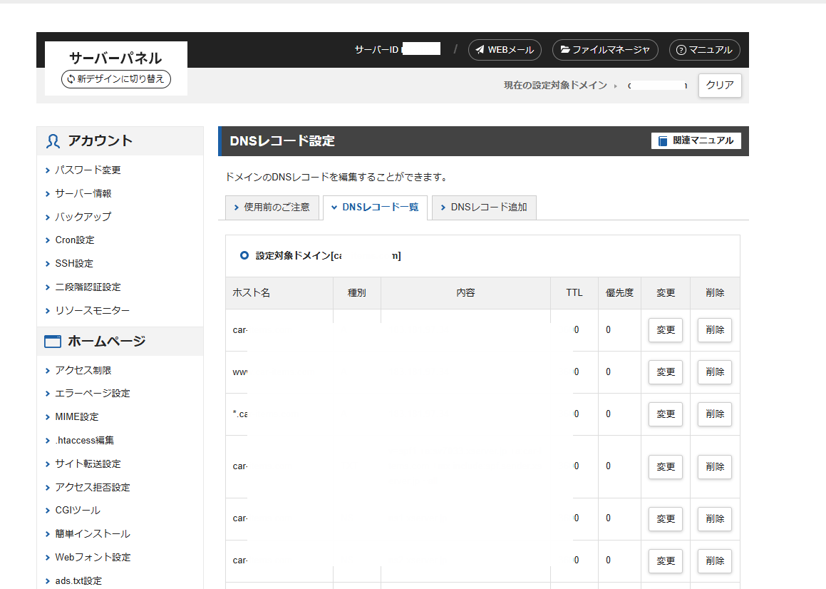
Task: Open the ファイルマネージャ folder button
Action: click(x=604, y=50)
